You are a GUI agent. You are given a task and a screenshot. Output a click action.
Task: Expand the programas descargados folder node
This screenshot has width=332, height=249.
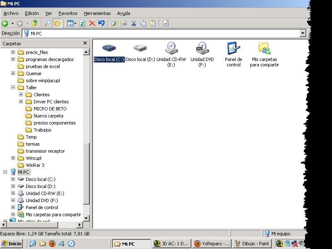click(x=13, y=59)
